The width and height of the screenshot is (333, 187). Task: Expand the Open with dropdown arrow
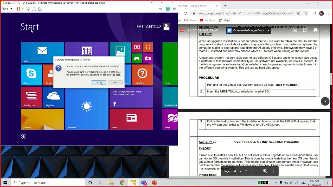[x=268, y=30]
